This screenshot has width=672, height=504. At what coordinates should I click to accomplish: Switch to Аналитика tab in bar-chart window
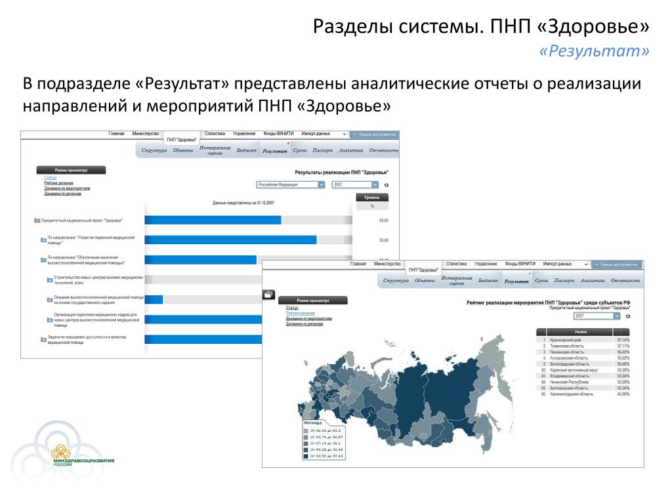(x=350, y=150)
